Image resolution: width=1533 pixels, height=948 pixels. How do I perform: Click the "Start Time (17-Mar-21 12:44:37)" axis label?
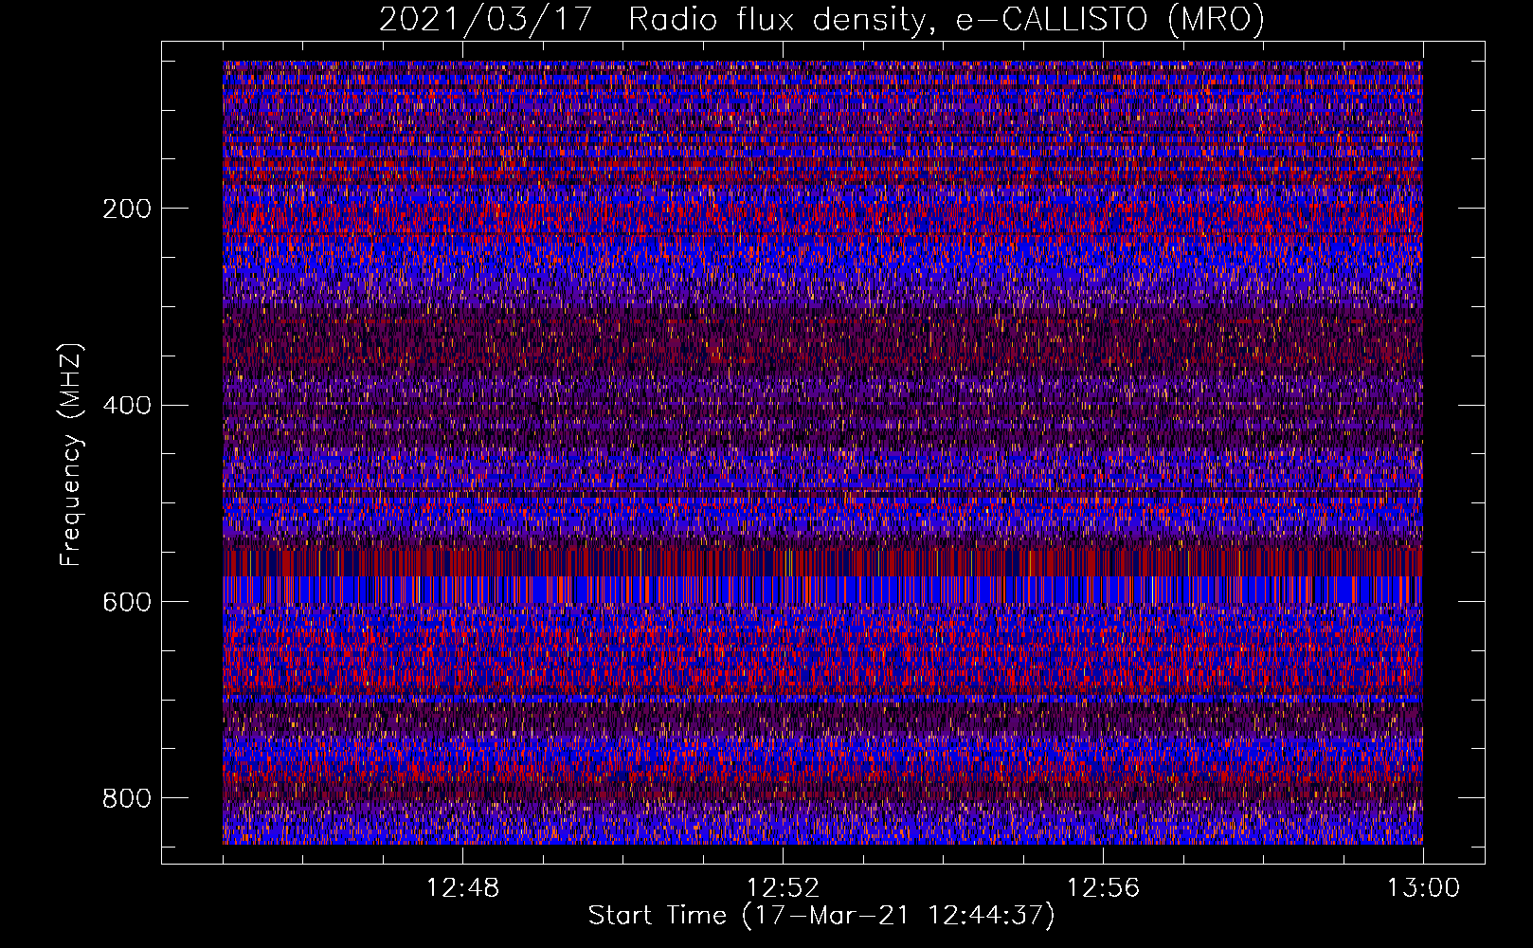(x=821, y=916)
